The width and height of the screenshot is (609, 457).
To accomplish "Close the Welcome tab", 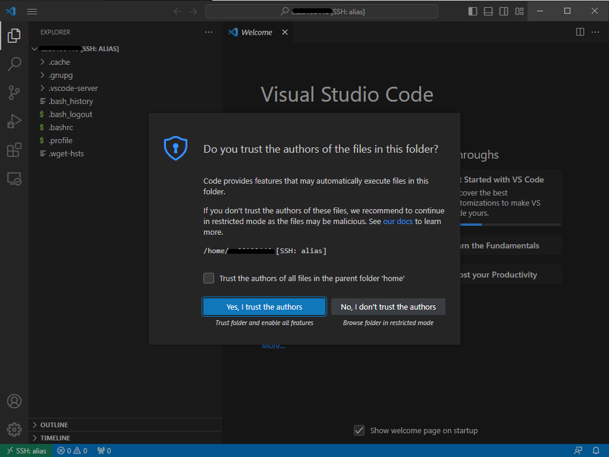I will coord(285,32).
